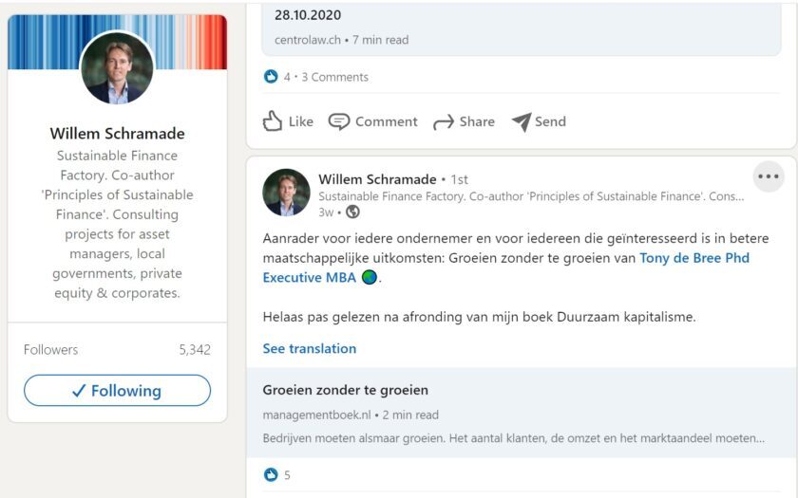Viewport: 798px width, 498px height.
Task: Click sidebar bio text under profile name
Action: 117,224
